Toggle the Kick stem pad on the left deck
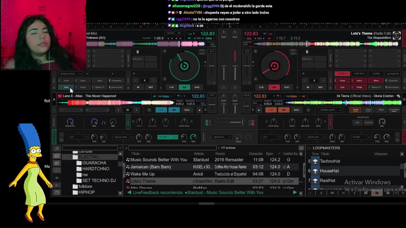This screenshot has height=228, width=406. coord(66,87)
